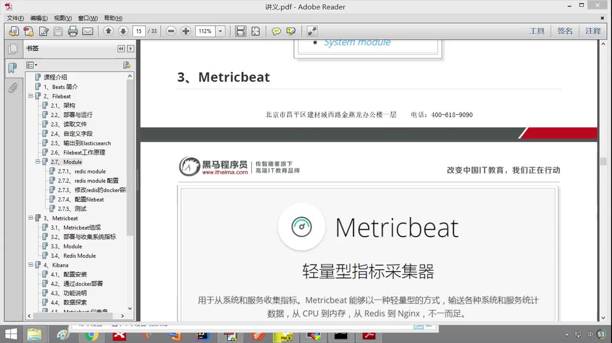Click the document vertical scrollbar thumb
This screenshot has height=343, width=612.
pyautogui.click(x=603, y=161)
